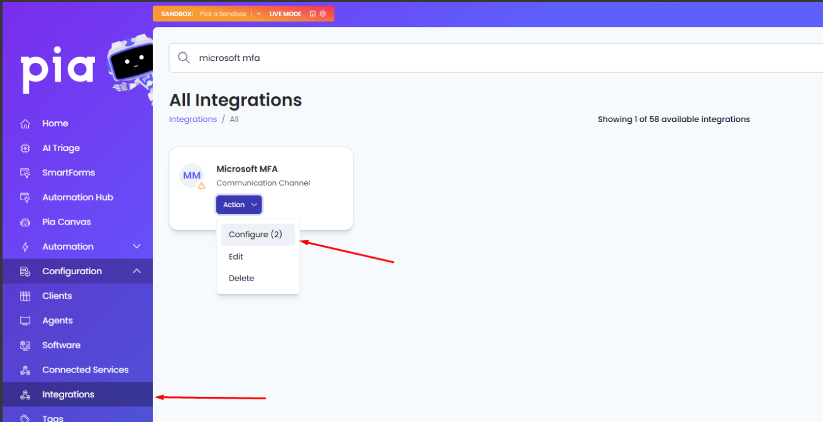Image resolution: width=823 pixels, height=422 pixels.
Task: Click the SmartForms sidebar icon
Action: (25, 173)
